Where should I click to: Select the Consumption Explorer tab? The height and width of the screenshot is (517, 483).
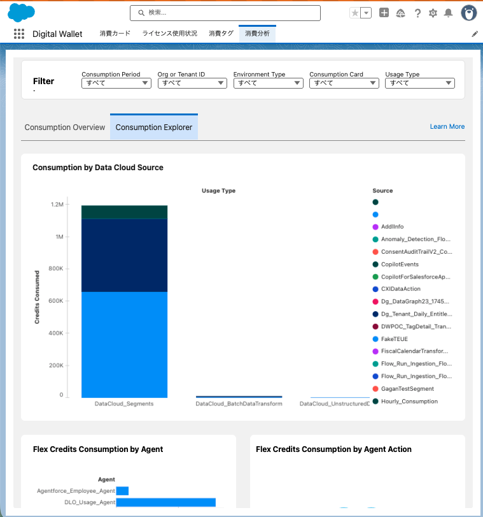pyautogui.click(x=154, y=127)
